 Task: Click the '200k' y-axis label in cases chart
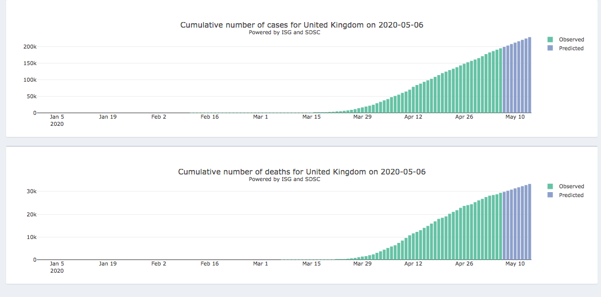click(x=30, y=47)
